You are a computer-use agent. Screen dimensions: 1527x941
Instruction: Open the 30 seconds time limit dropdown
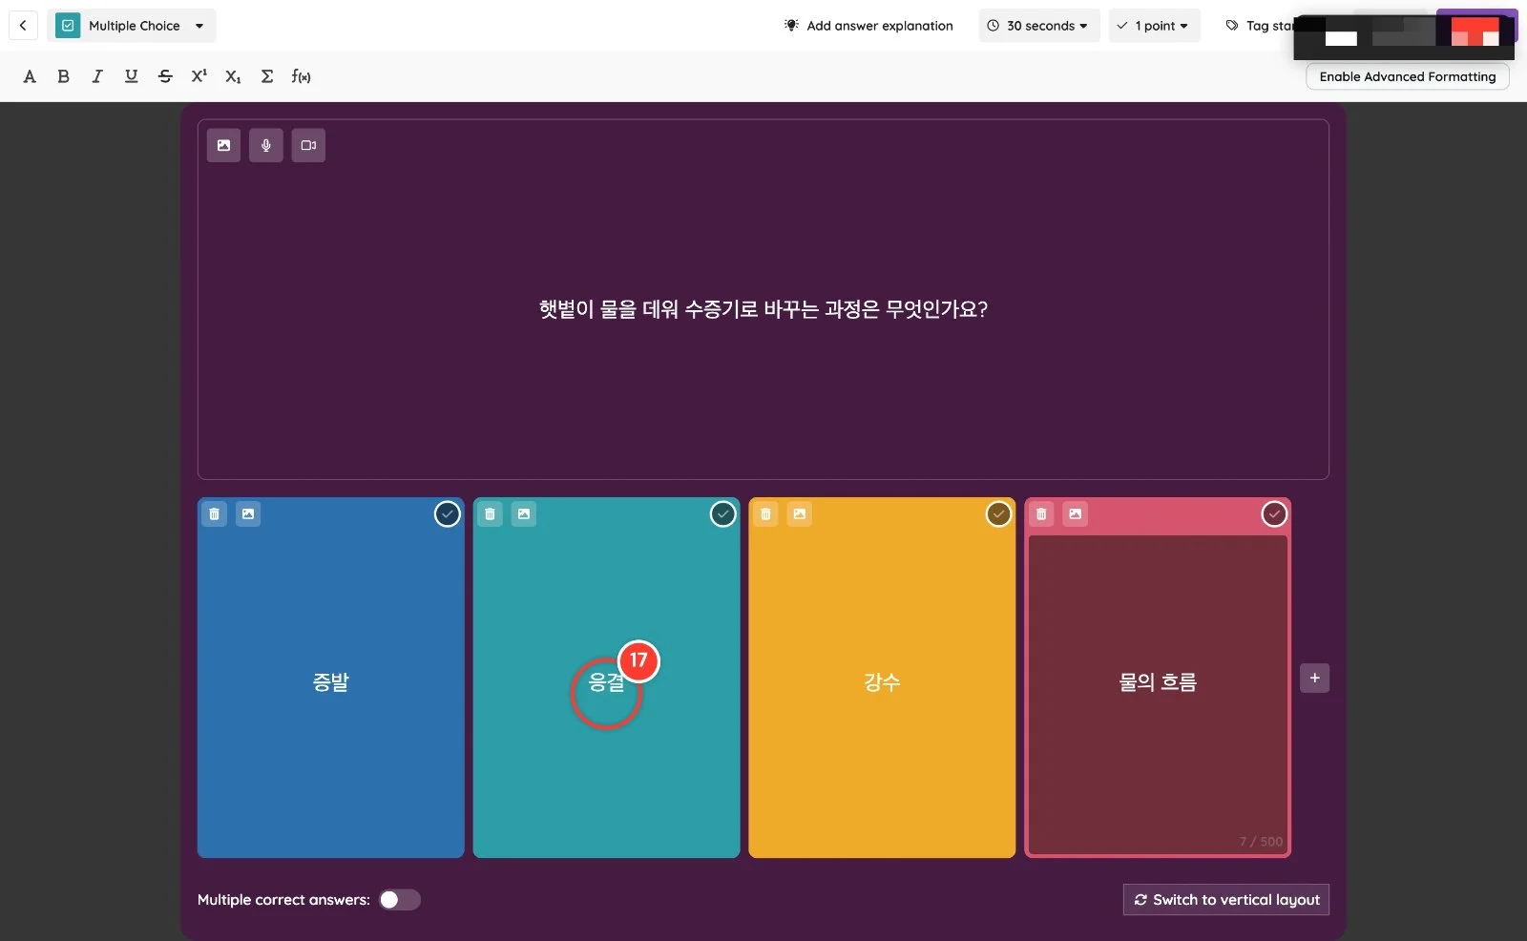1038,26
